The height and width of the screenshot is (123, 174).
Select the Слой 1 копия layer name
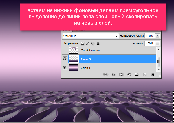click(90, 51)
